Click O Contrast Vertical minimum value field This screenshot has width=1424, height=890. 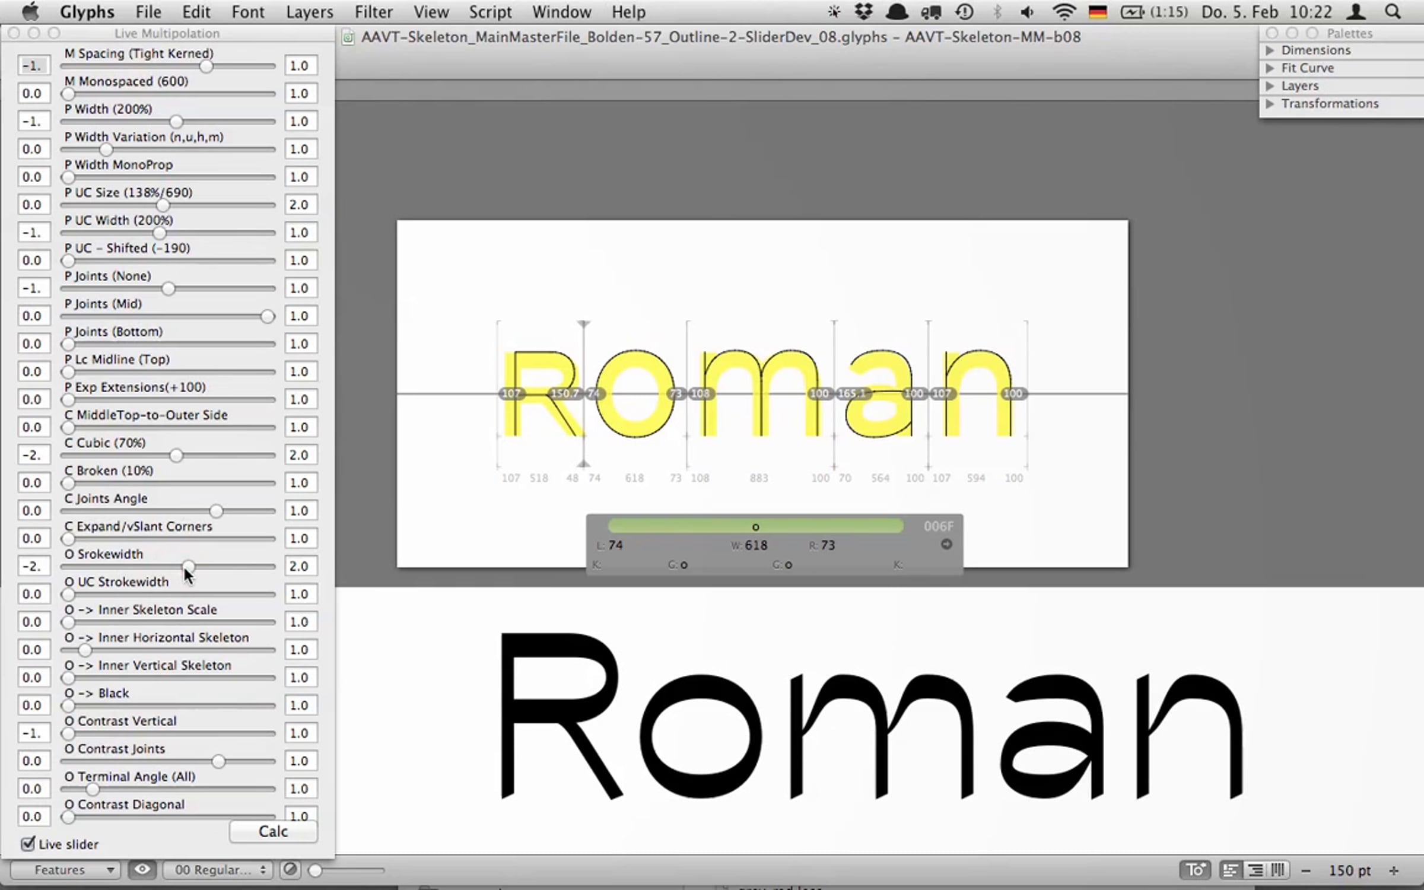click(x=33, y=733)
